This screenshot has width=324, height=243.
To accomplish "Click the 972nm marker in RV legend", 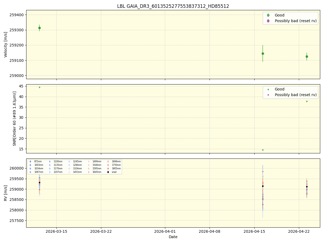I will tap(30, 161).
